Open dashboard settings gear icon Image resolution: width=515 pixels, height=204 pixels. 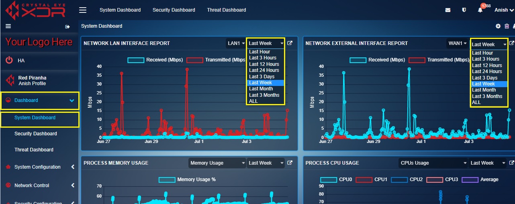click(x=498, y=26)
